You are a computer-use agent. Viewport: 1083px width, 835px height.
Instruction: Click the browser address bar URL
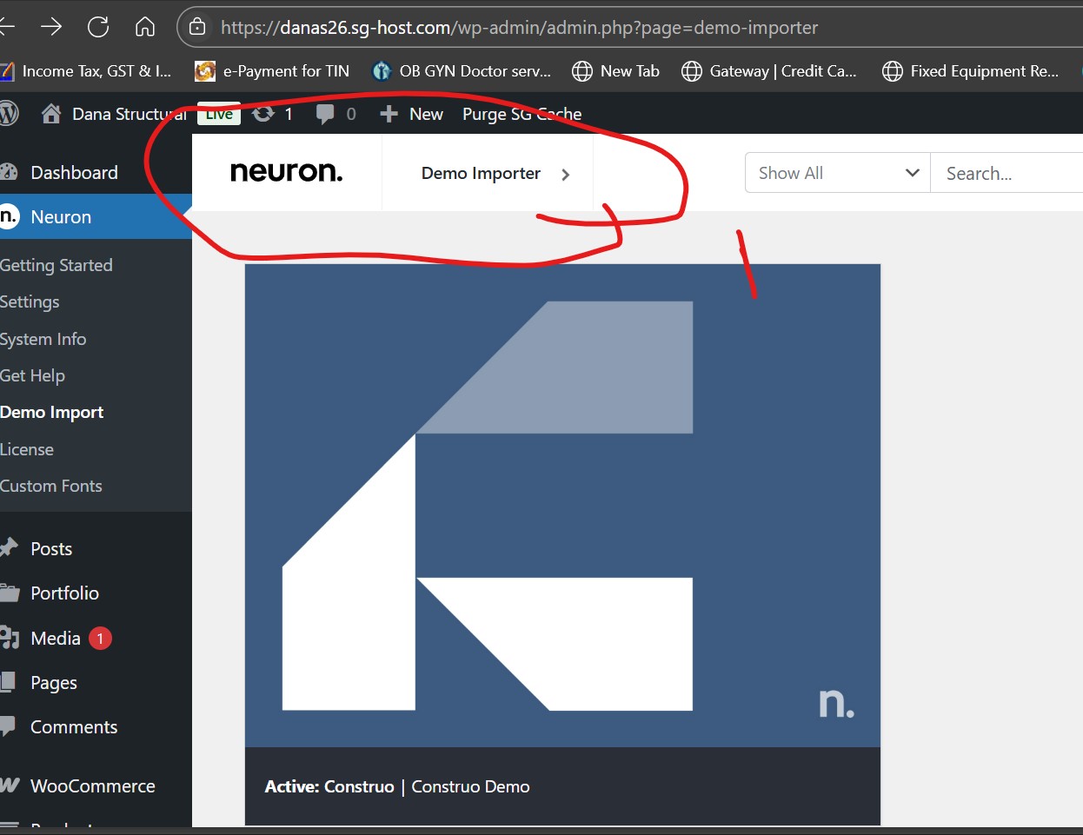point(519,27)
